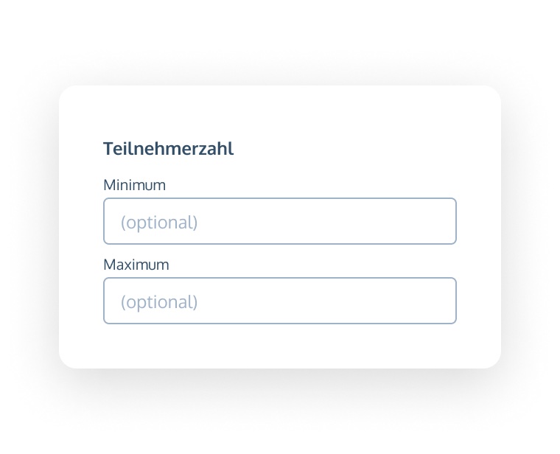Viewport: 560px width, 454px height.
Task: Select the upper optional text box
Action: [280, 221]
